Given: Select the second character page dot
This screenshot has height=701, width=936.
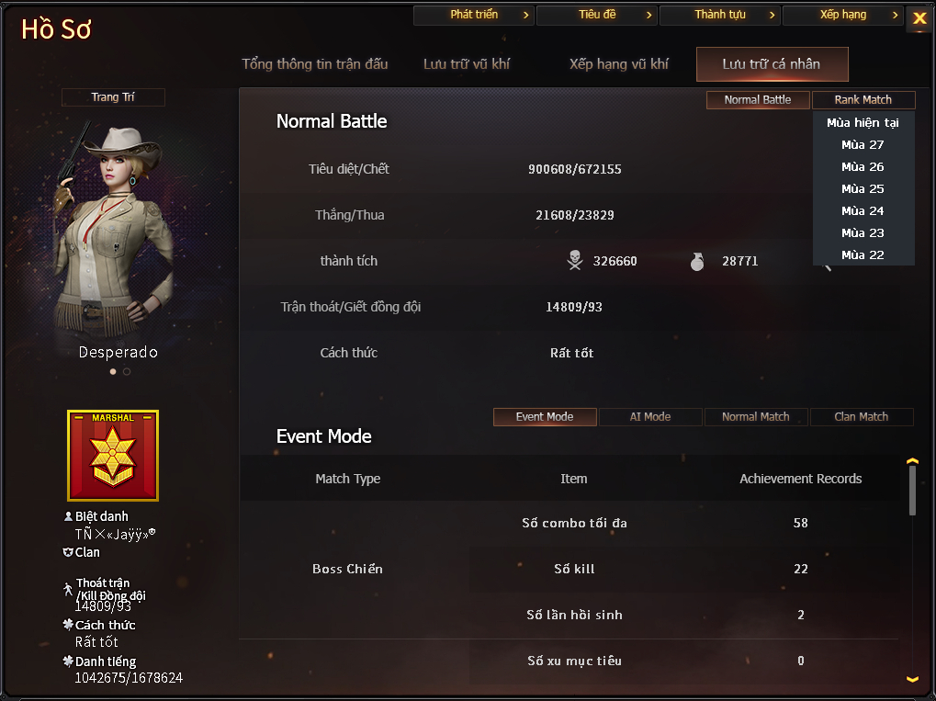Looking at the screenshot, I should 127,371.
